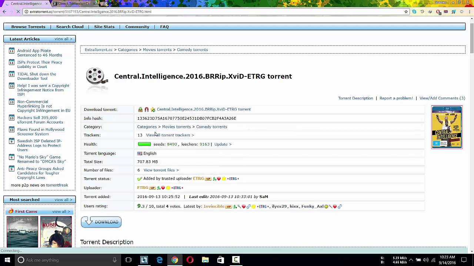The width and height of the screenshot is (474, 266).
Task: Click the volume icon in system tray
Action: 425,260
